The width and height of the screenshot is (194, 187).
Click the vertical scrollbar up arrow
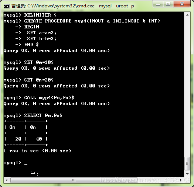187,15
